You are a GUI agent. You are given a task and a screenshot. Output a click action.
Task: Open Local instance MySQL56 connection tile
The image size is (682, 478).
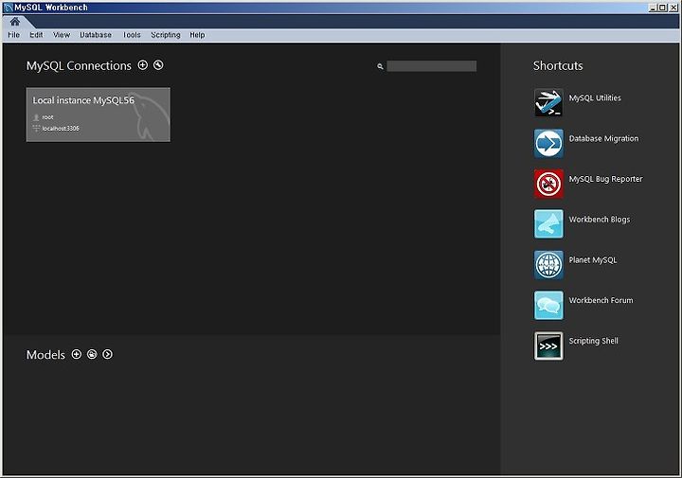click(99, 115)
